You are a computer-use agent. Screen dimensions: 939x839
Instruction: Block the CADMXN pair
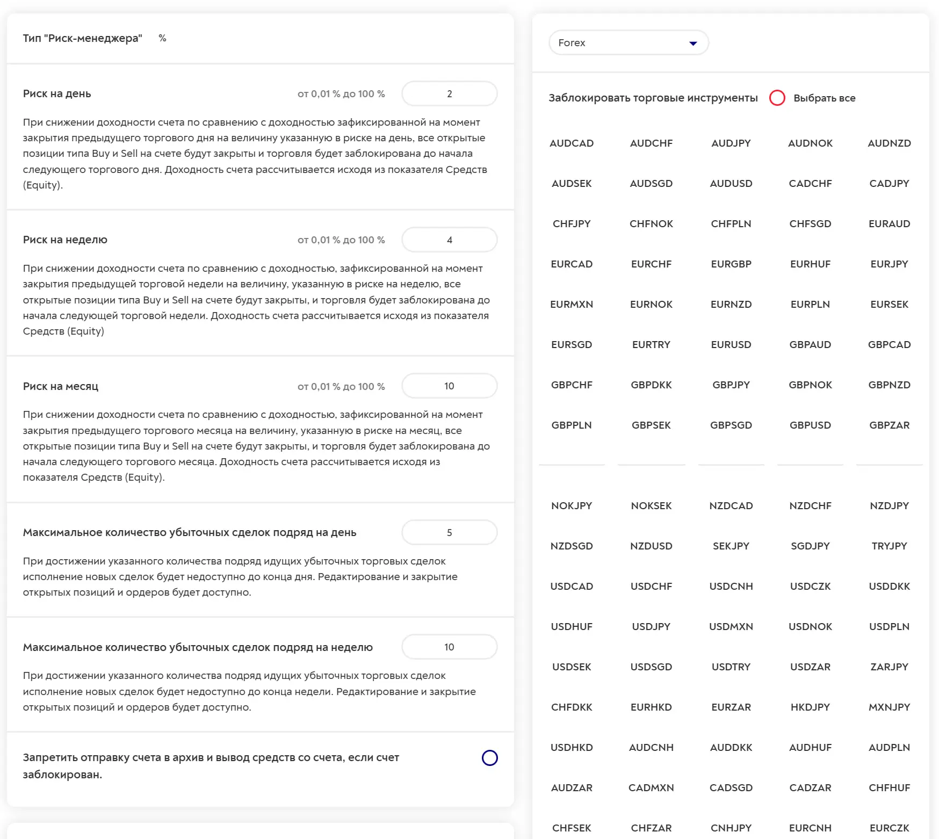coord(651,787)
